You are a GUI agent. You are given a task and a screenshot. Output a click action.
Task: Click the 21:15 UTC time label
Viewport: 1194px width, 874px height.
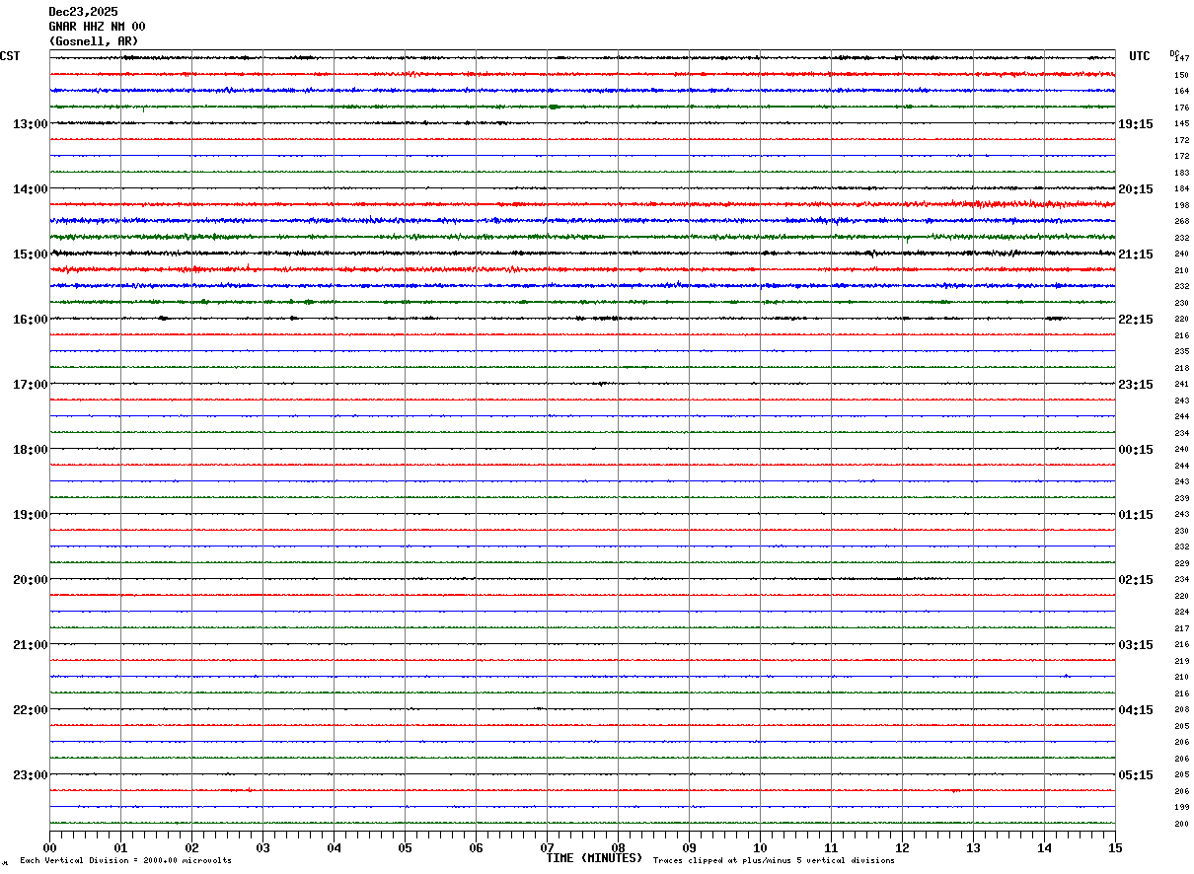click(x=1135, y=254)
